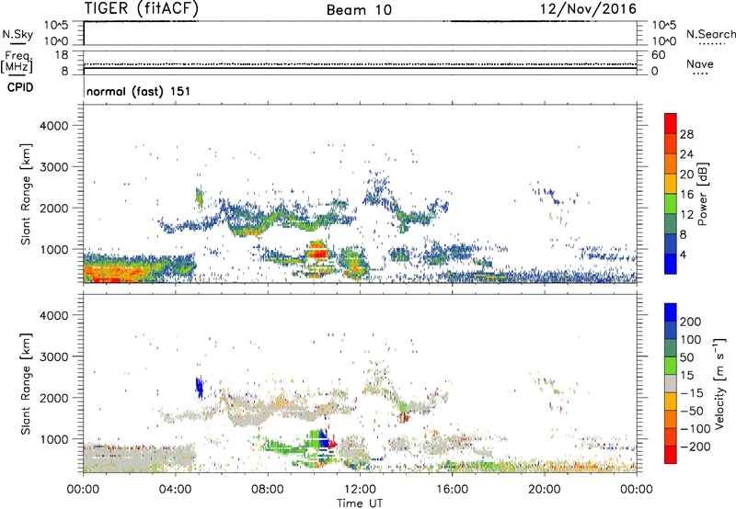Viewport: 736px width, 509px height.
Task: Click the Nave legend label
Action: pyautogui.click(x=700, y=63)
